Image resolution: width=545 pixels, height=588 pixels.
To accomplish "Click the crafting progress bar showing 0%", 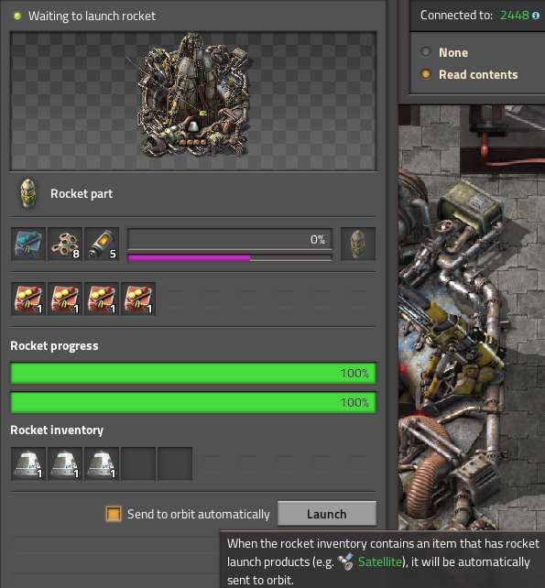I will click(230, 239).
